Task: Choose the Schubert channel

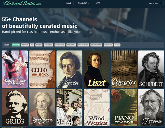Action: 151,69
